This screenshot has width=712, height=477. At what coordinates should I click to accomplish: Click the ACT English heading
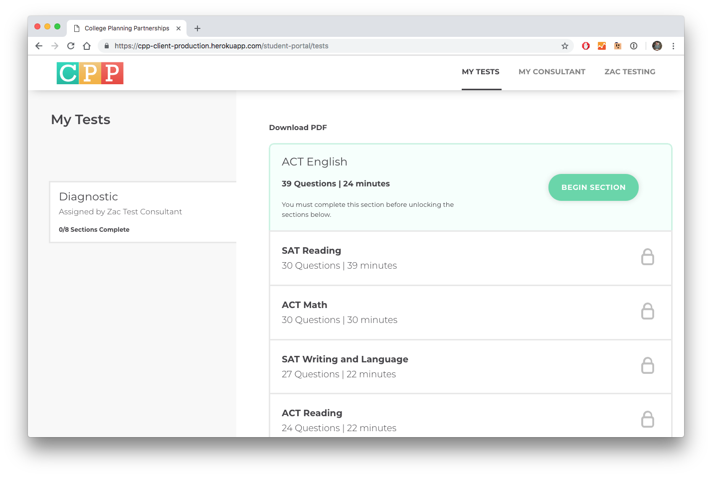click(x=314, y=162)
